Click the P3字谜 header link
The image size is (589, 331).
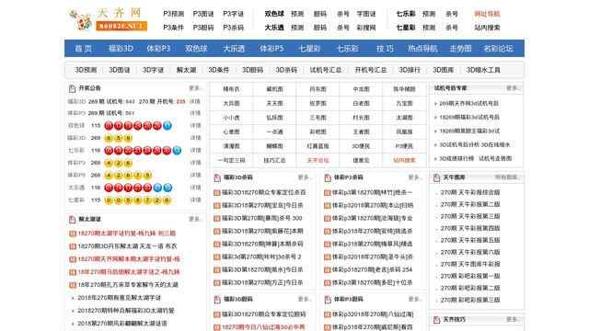tap(233, 14)
